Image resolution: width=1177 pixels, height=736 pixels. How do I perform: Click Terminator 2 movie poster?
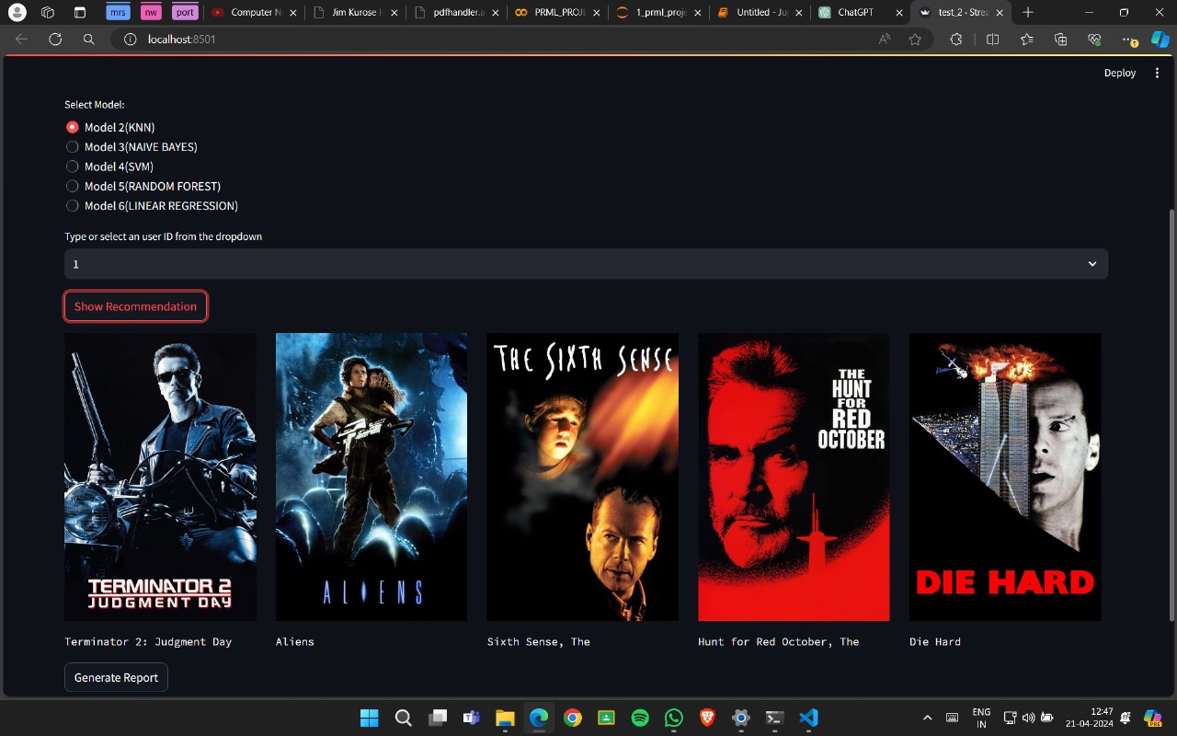point(160,477)
